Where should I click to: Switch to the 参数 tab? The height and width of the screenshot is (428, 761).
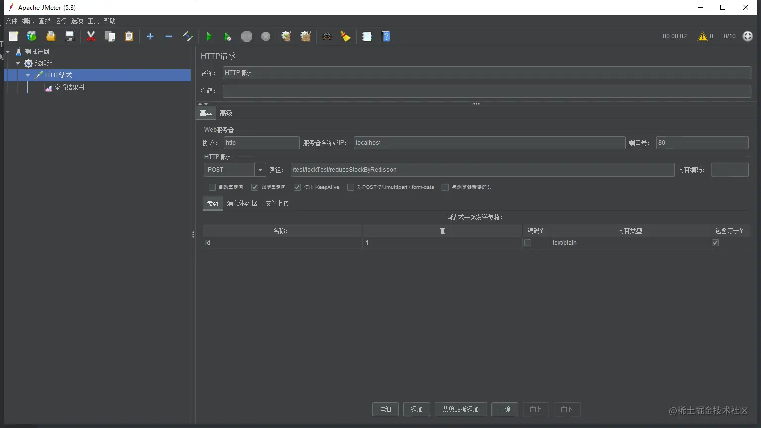(x=213, y=203)
